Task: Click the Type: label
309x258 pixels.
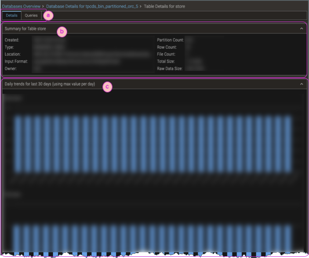Action: (x=9, y=47)
